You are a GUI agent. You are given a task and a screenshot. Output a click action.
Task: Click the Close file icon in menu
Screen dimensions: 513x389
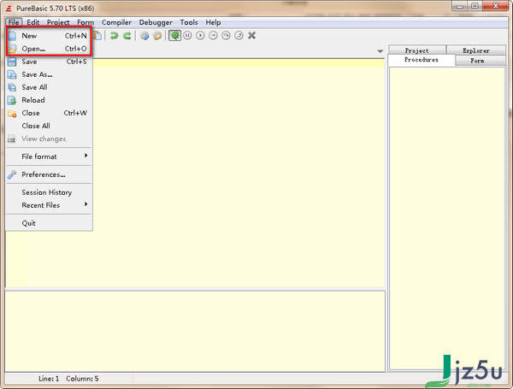click(12, 113)
